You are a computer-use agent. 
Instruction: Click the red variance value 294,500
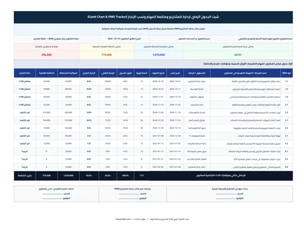[x=47, y=55]
